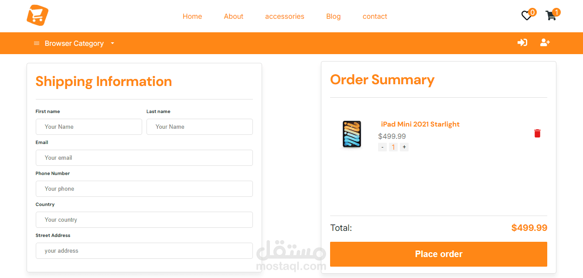583x278 pixels.
Task: Open the shopping cart icon
Action: pos(551,16)
